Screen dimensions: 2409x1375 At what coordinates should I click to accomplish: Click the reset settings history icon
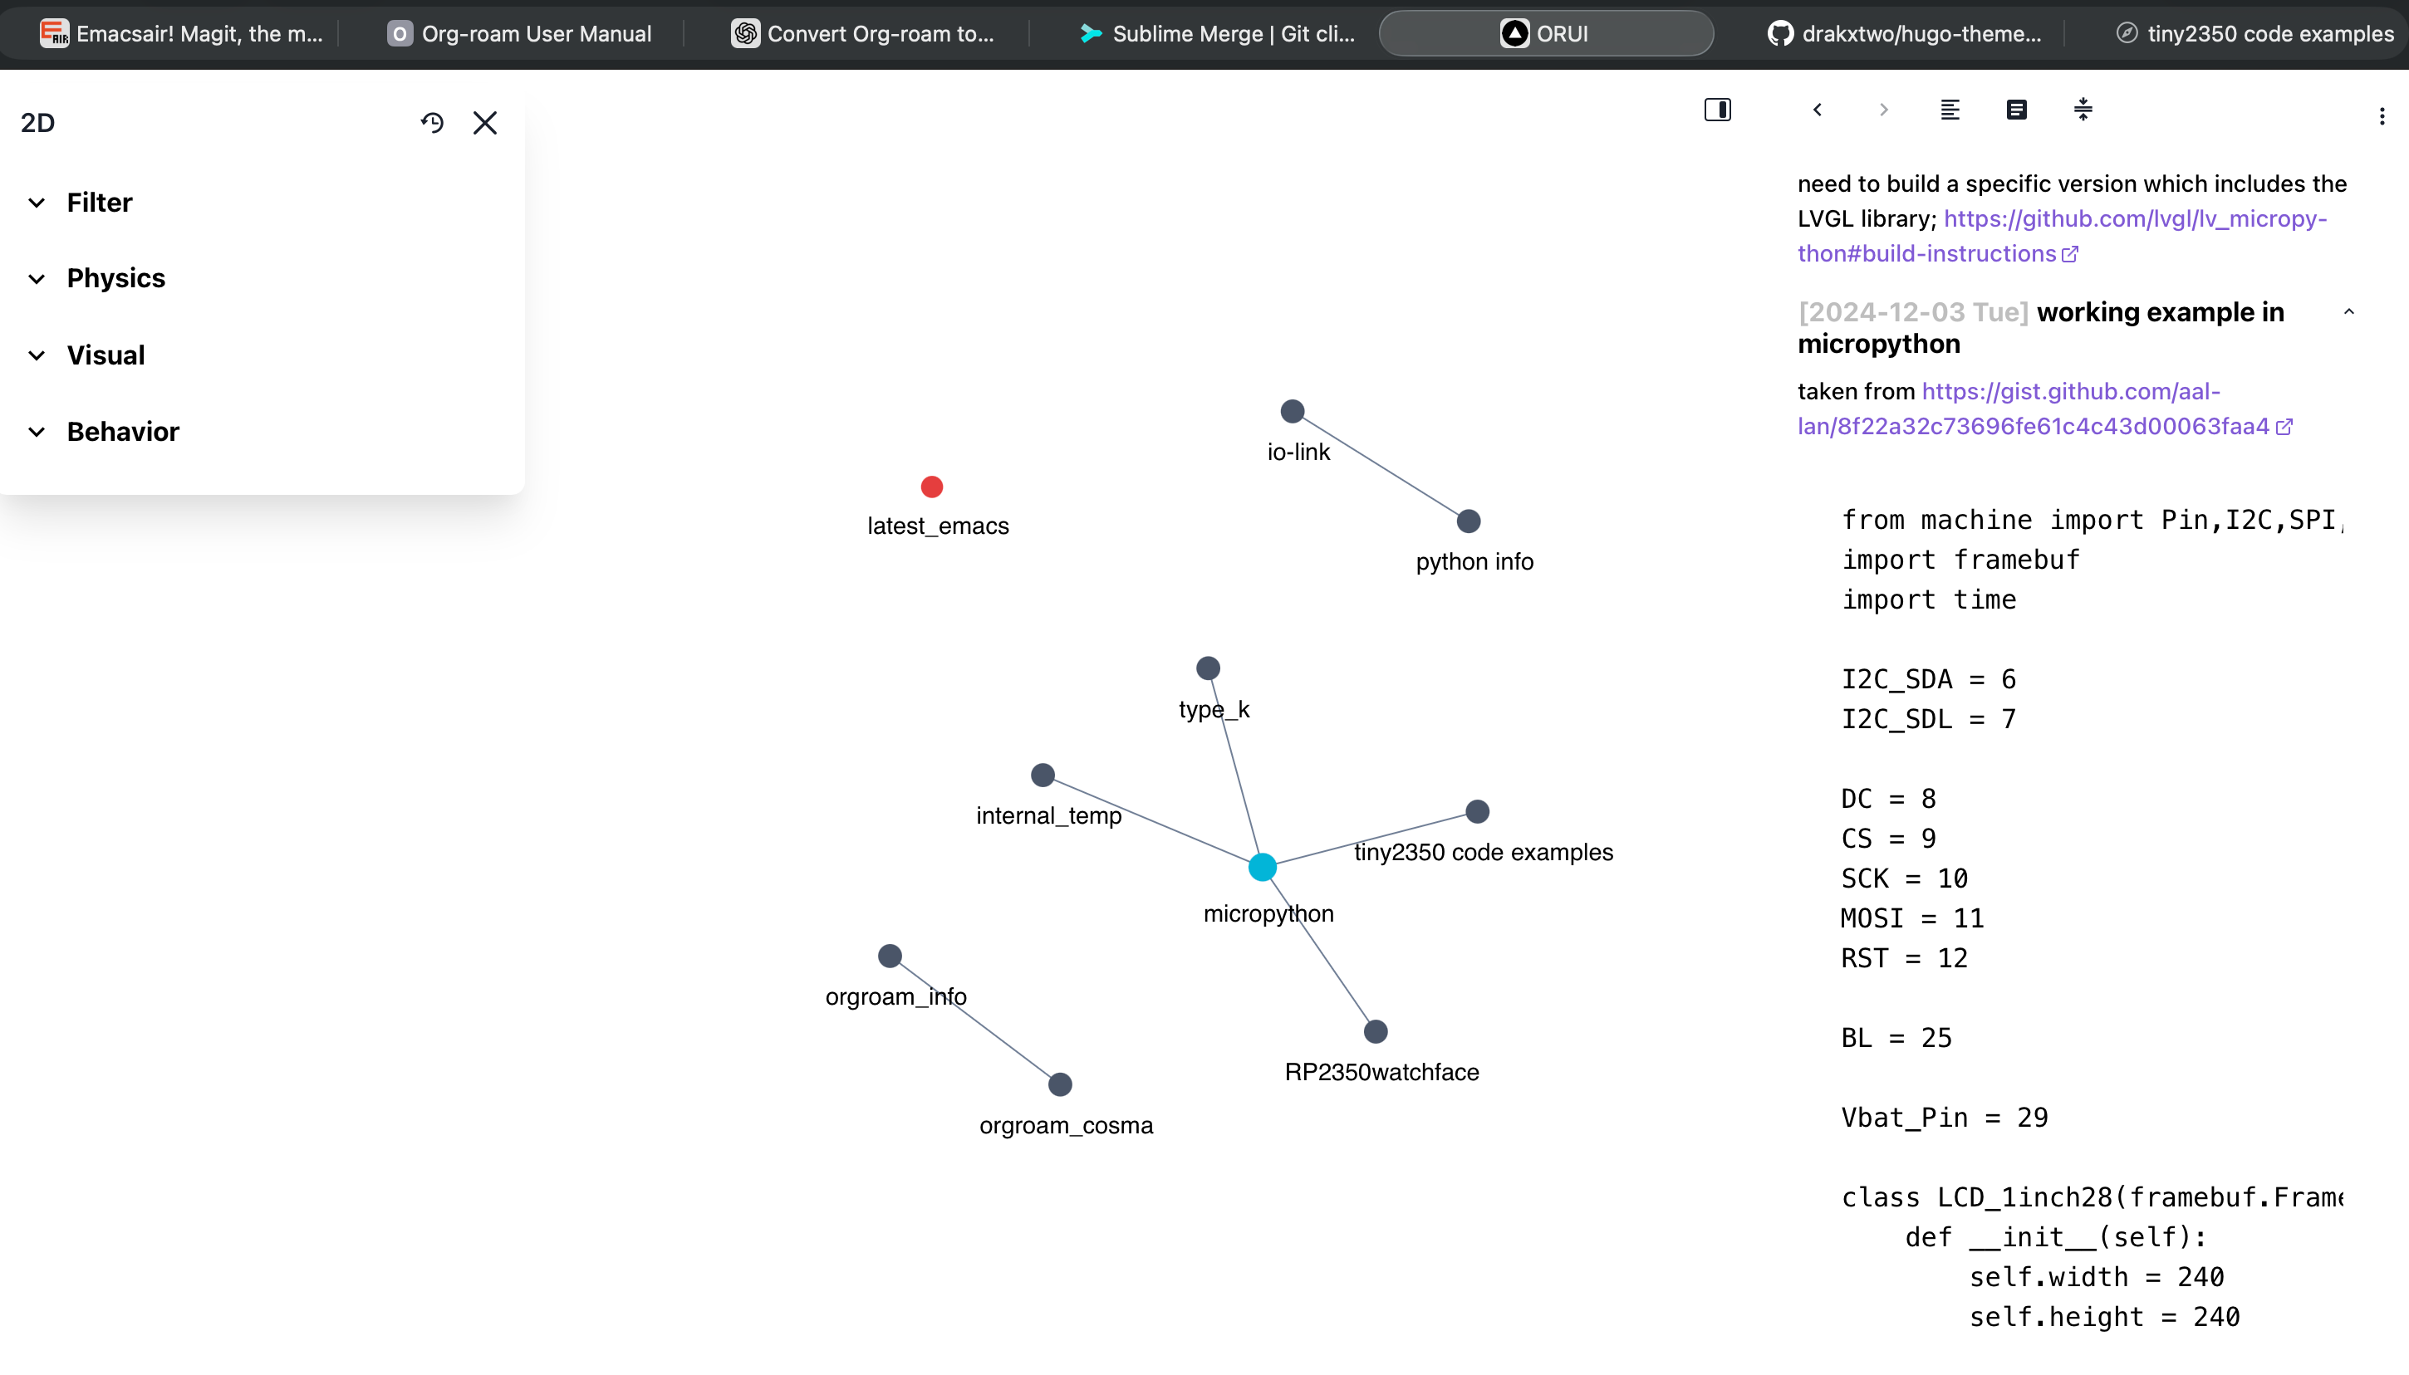click(432, 123)
